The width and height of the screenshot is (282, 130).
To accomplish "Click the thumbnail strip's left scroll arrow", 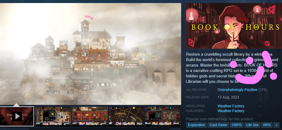I will tap(5, 129).
